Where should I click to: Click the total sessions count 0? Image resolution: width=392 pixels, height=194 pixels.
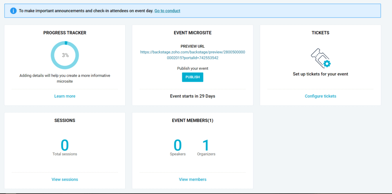tap(65, 145)
